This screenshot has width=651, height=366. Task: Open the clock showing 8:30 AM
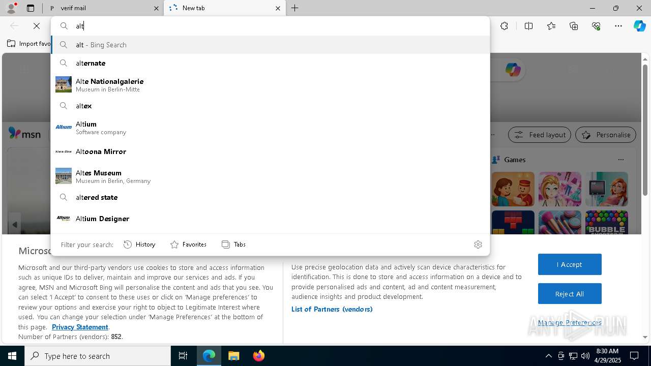point(607,356)
